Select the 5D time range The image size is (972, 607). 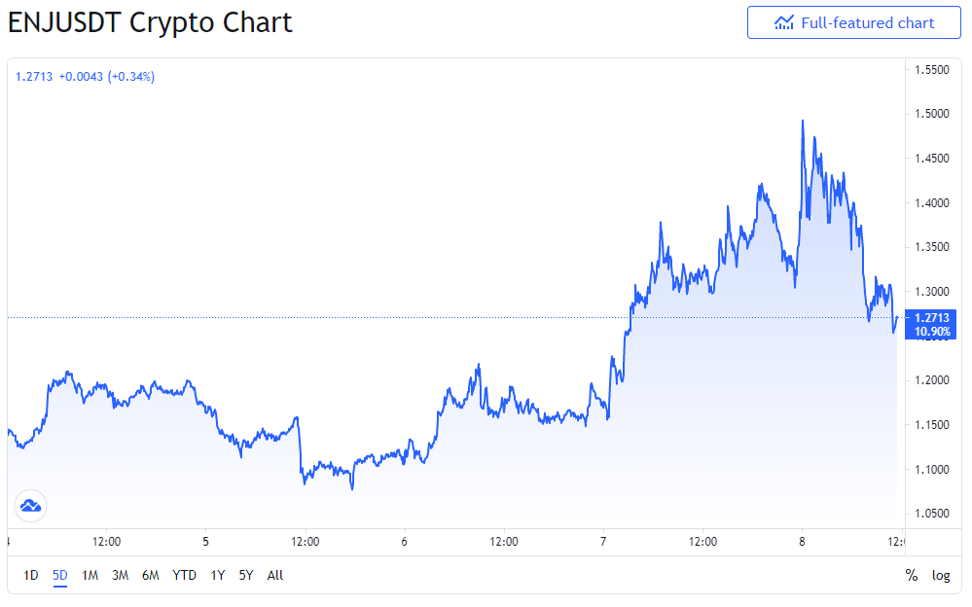[59, 575]
